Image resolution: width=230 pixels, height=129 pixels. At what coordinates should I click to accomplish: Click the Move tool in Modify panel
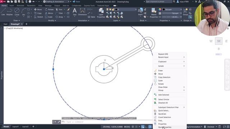coord(38,10)
